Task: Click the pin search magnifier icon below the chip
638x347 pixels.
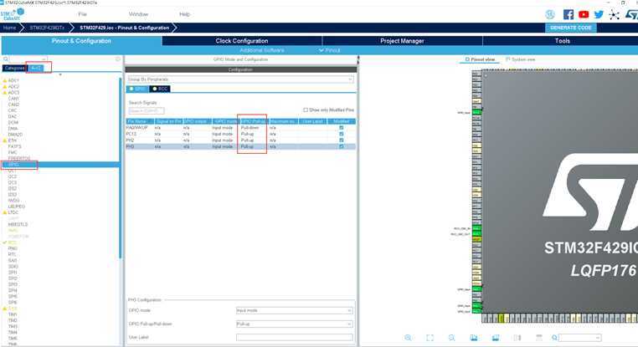Action: pyautogui.click(x=554, y=338)
